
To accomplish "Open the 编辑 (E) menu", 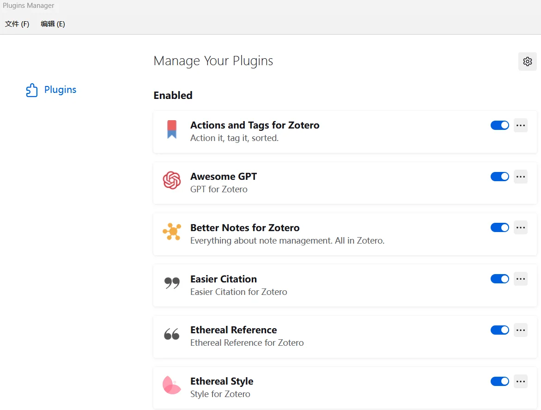I will tap(53, 24).
